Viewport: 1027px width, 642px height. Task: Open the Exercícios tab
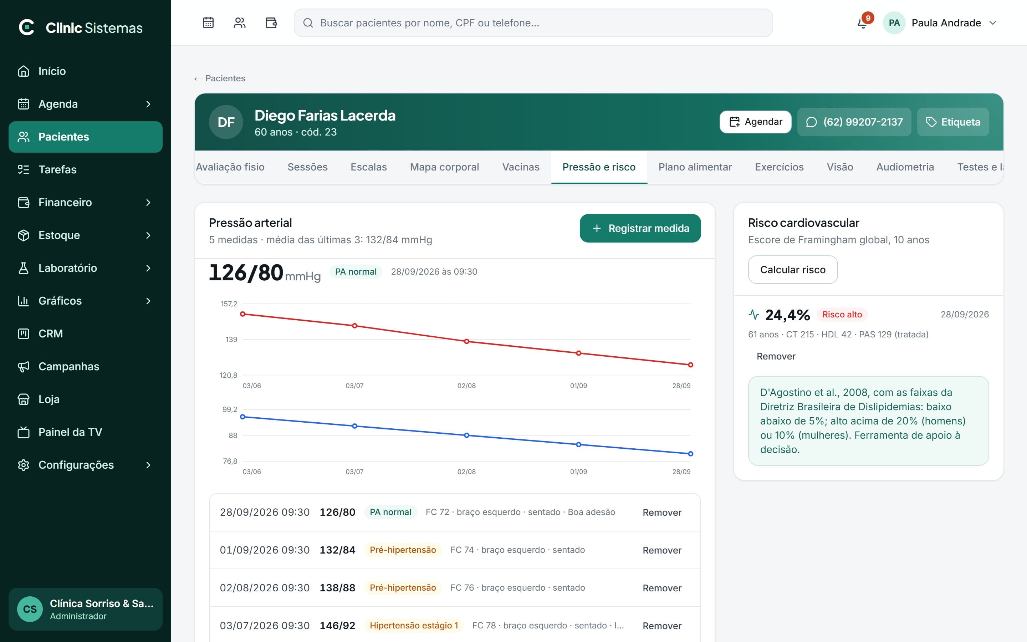[779, 167]
